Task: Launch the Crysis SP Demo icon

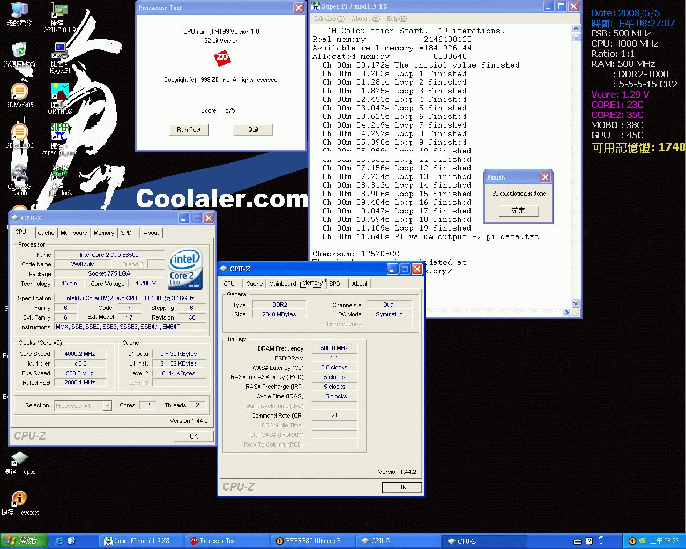Action: point(19,173)
